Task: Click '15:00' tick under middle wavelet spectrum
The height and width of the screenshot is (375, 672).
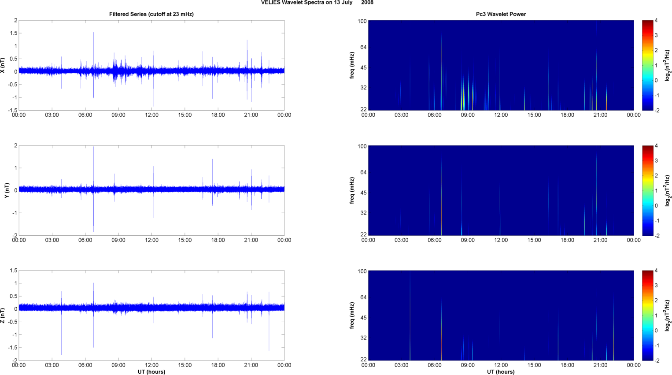Action: click(534, 240)
